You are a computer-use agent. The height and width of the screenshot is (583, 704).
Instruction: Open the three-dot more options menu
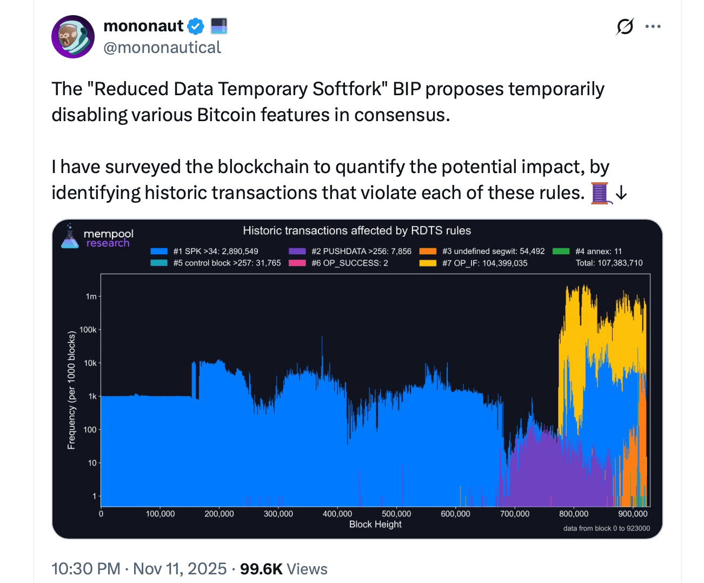pyautogui.click(x=653, y=26)
